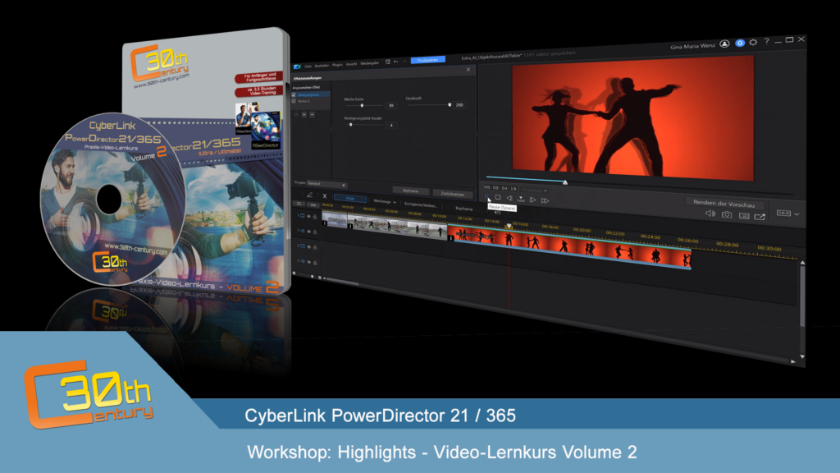Screen dimensions: 840x473
Task: Click the undock preview window icon
Action: [760, 217]
